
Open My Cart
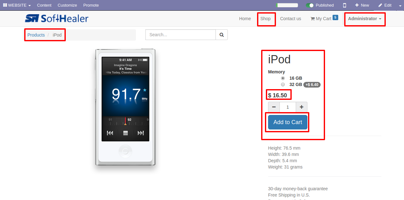(321, 19)
